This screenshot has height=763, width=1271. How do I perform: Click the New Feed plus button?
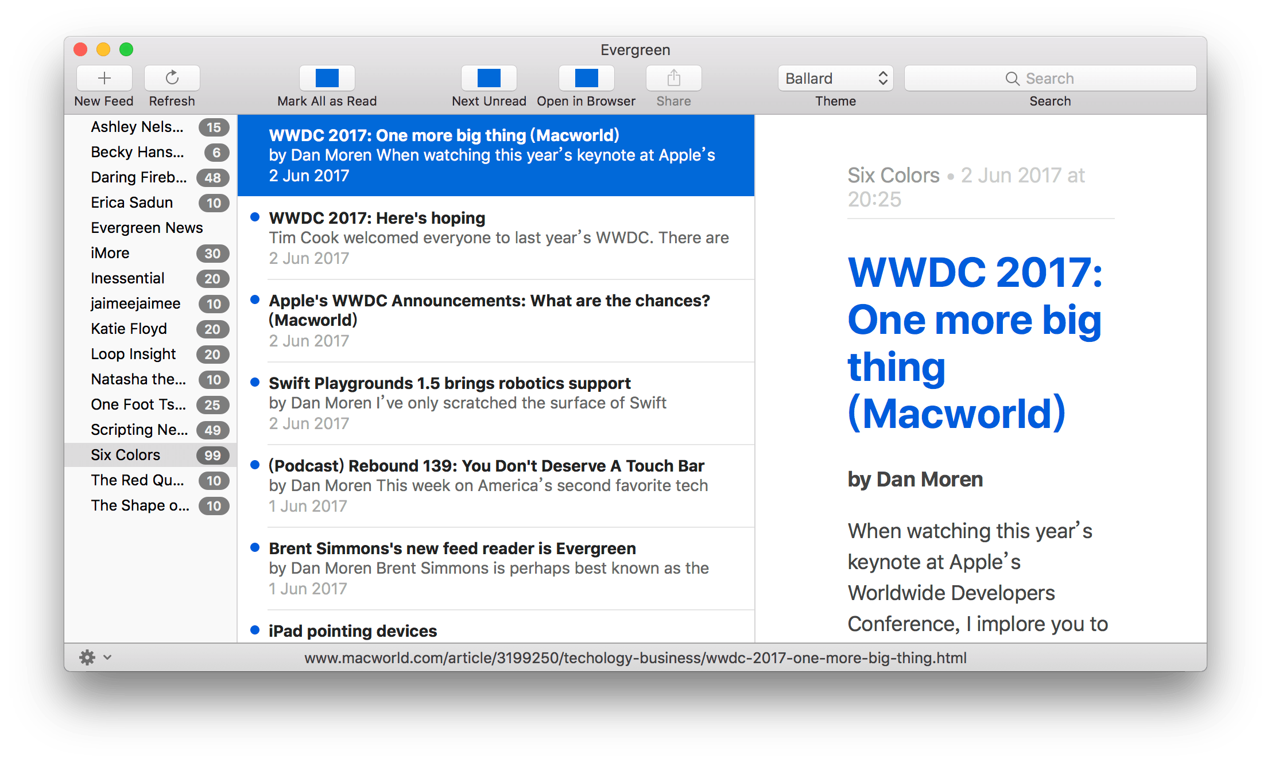[x=104, y=78]
